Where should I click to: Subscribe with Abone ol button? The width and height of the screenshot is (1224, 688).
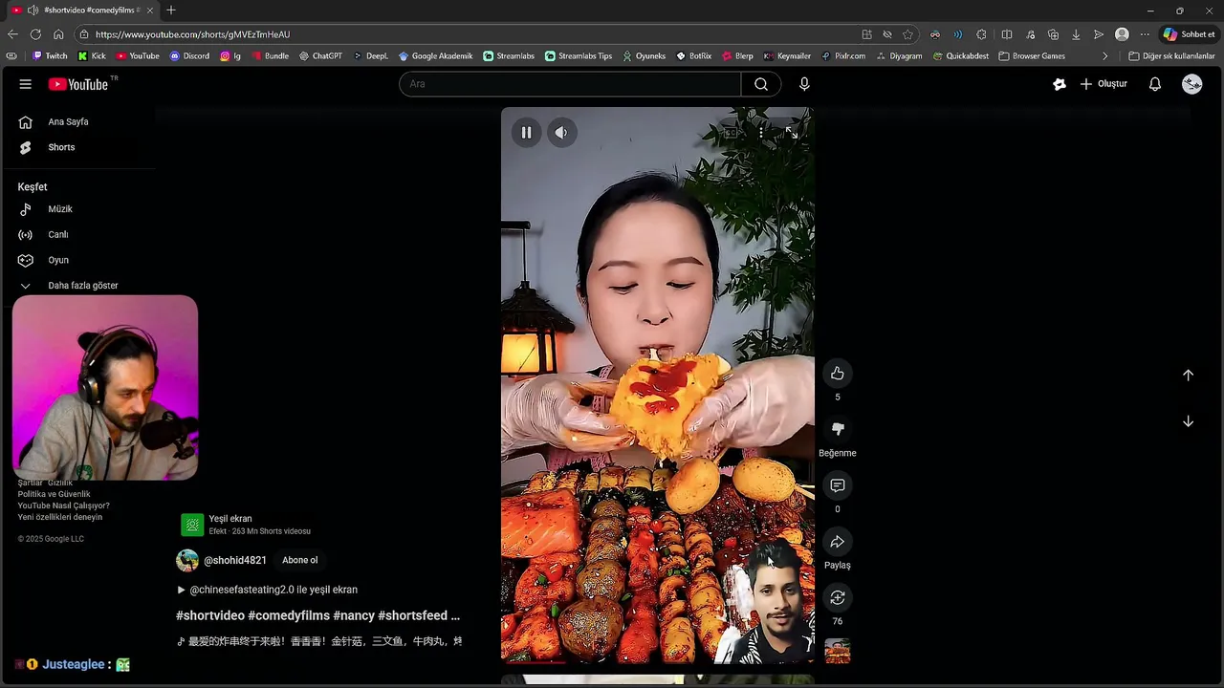299,561
